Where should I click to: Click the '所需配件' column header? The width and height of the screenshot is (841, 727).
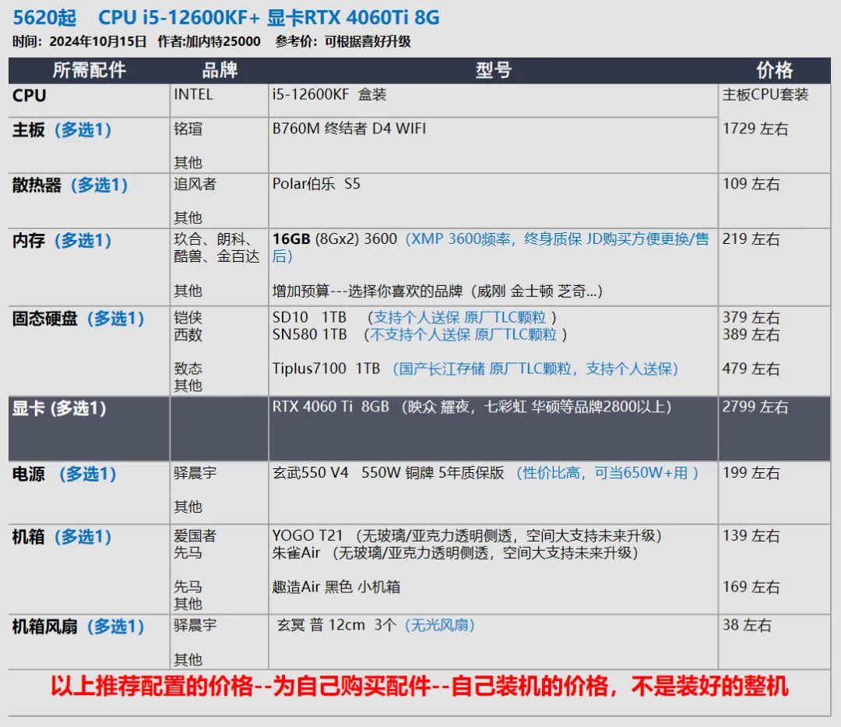tap(89, 70)
